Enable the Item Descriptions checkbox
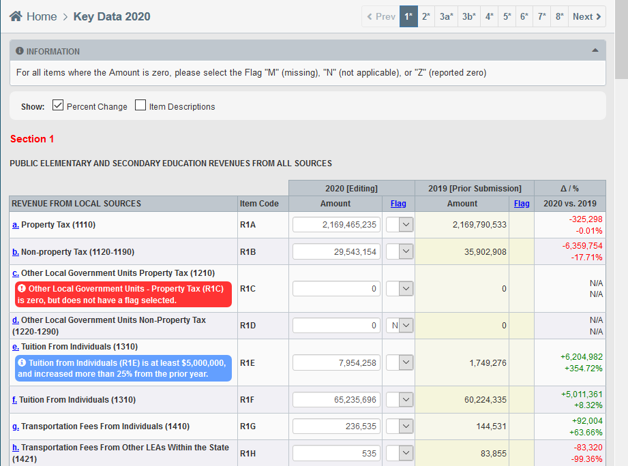The image size is (628, 466). [140, 106]
